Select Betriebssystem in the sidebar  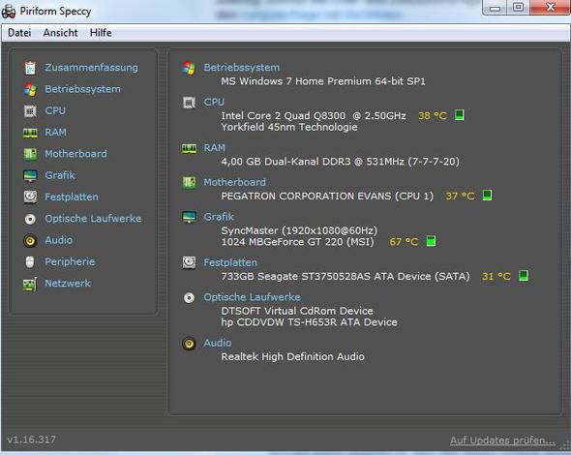pos(82,89)
